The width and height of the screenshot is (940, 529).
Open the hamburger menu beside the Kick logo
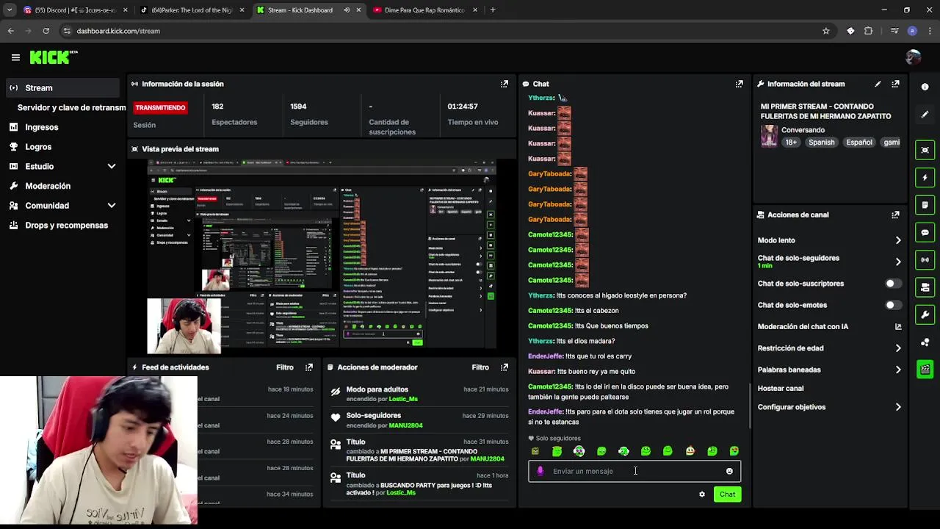click(15, 57)
